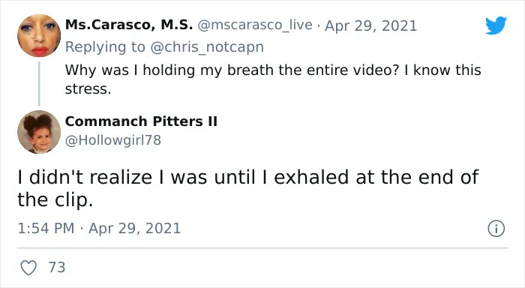525x288 pixels.
Task: Click the reply text about exhaling at the end
Action: coord(248,188)
